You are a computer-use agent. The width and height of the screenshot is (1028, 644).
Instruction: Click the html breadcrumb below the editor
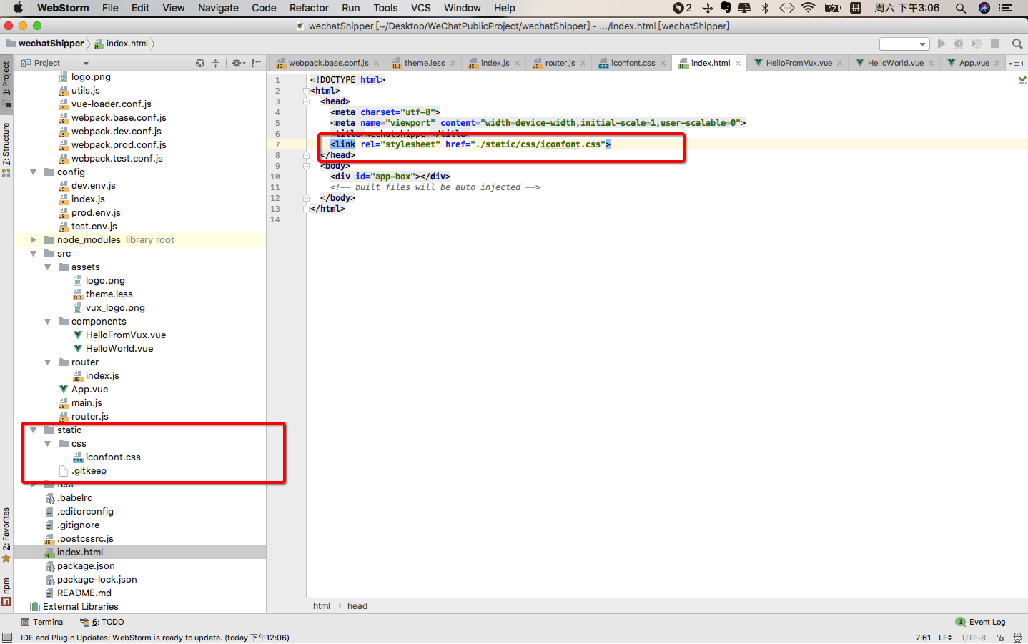322,606
